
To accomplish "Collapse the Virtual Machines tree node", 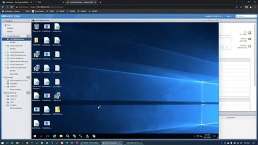I will 4,36.
